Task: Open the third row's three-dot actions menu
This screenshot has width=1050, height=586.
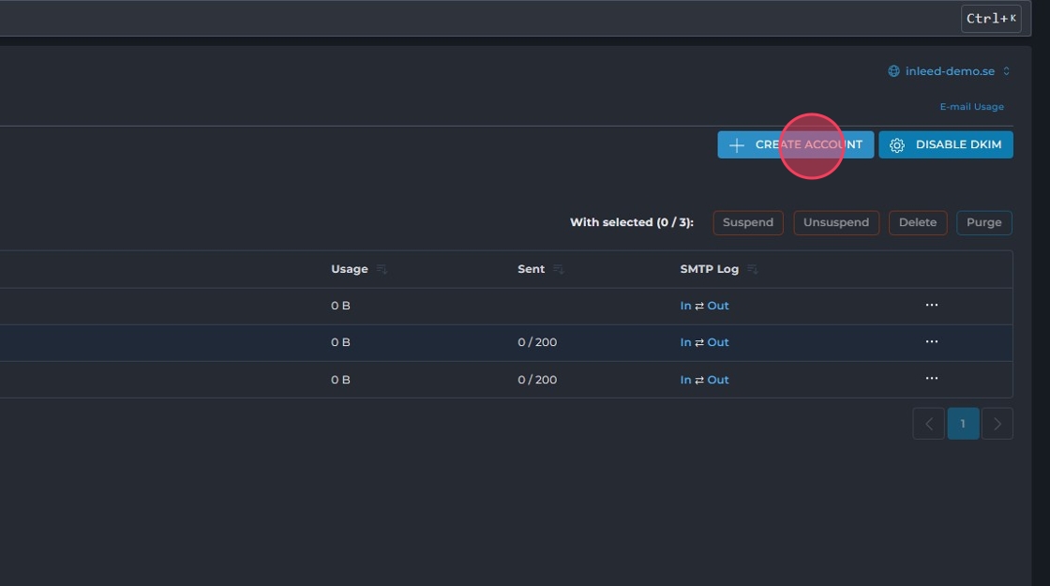Action: coord(931,379)
